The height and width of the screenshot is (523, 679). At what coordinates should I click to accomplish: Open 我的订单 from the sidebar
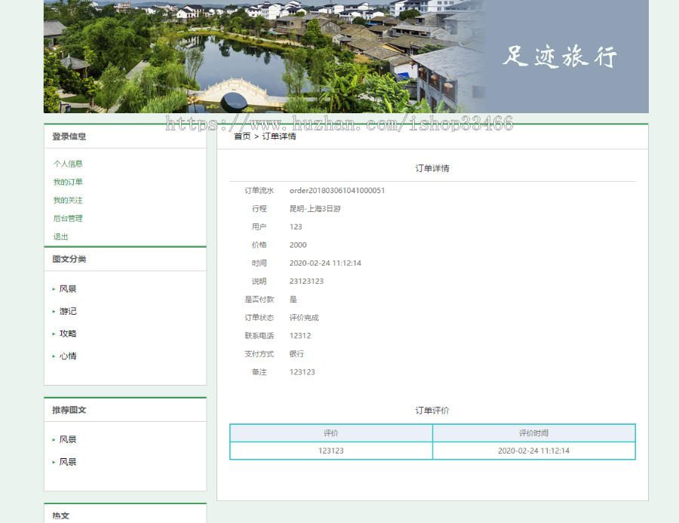[67, 182]
